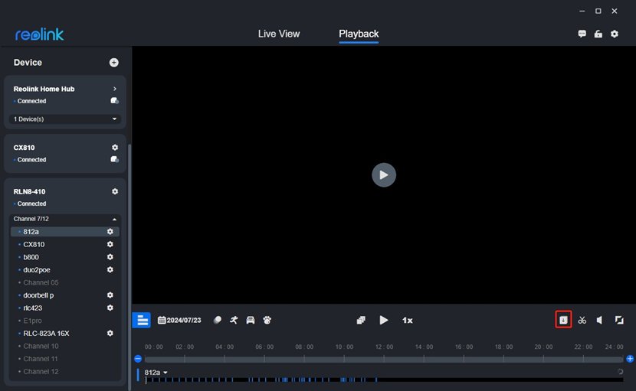Image resolution: width=636 pixels, height=391 pixels.
Task: Toggle the blue timeline list view button
Action: 142,320
